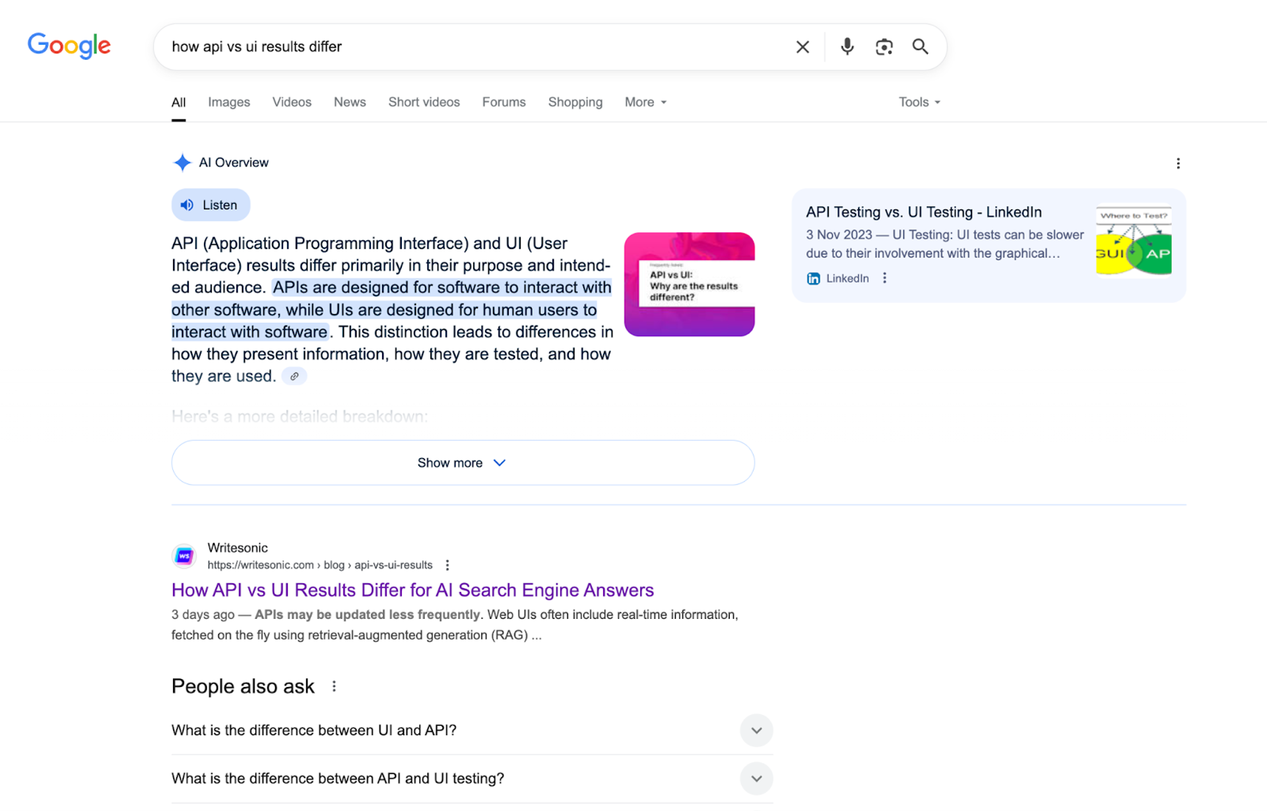
Task: Open the Tools dropdown
Action: click(x=919, y=102)
